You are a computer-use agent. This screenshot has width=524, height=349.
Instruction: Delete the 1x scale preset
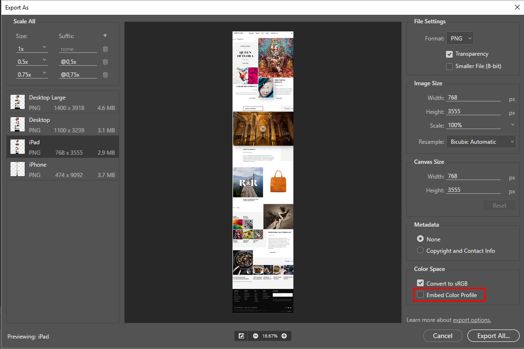click(105, 49)
